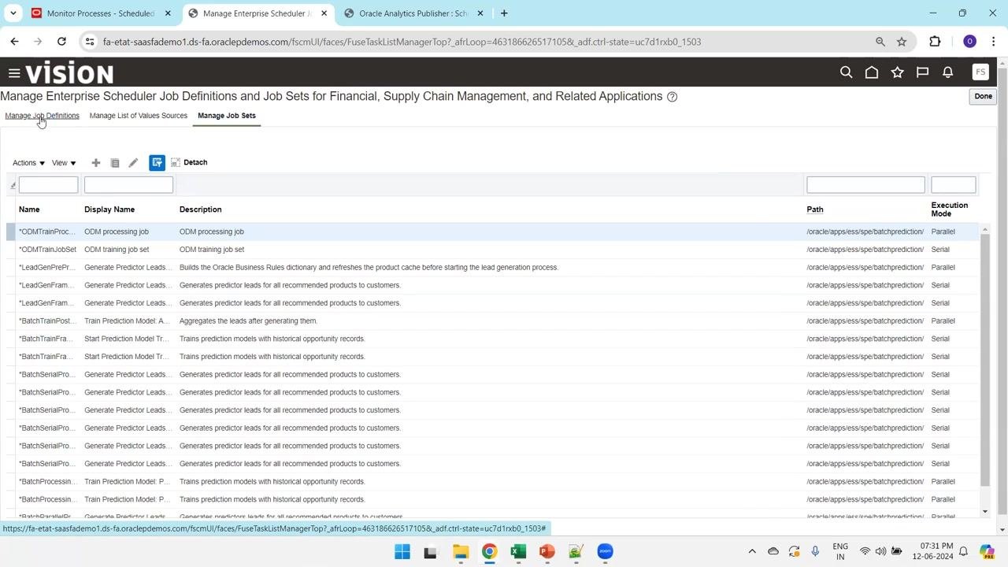Screen dimensions: 1008x567
Task: Open PowerPoint from the Windows taskbar
Action: coord(547,551)
